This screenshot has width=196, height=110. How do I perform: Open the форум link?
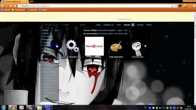pos(120,30)
